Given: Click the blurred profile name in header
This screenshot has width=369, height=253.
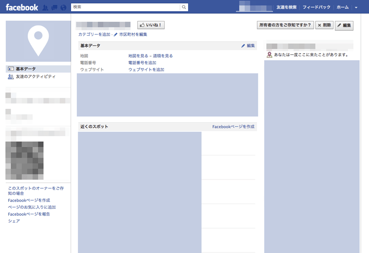Looking at the screenshot, I should (255, 6).
